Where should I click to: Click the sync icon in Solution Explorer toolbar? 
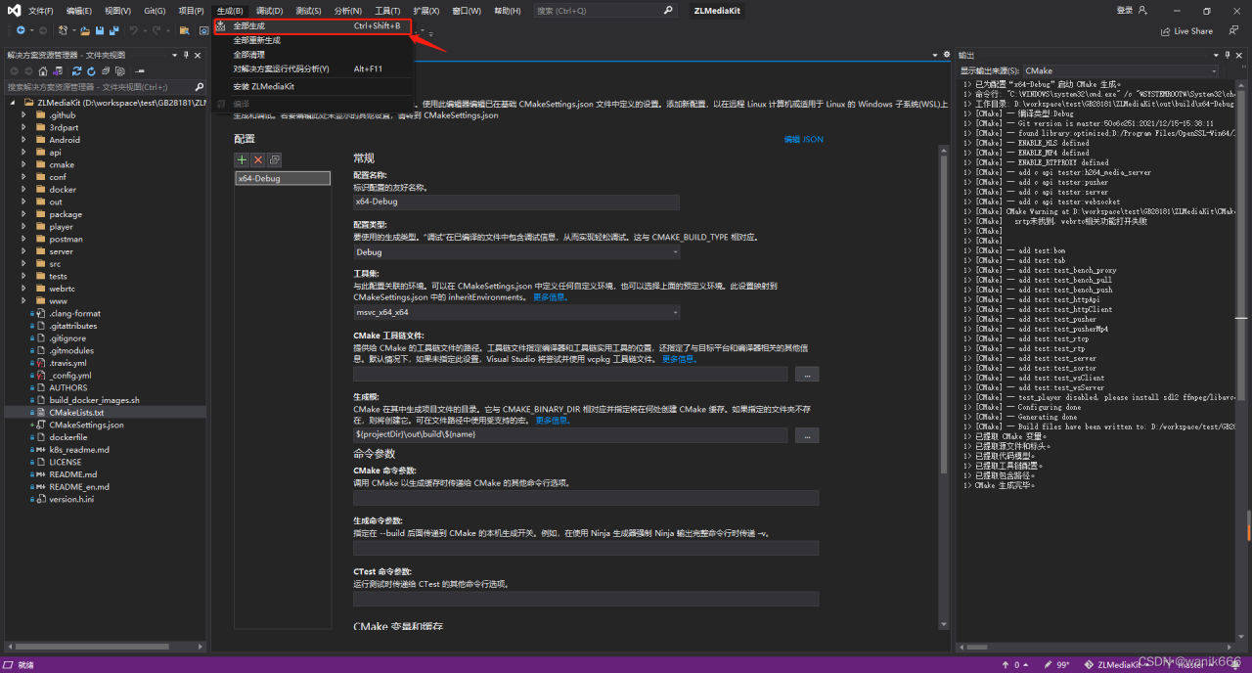tap(76, 70)
